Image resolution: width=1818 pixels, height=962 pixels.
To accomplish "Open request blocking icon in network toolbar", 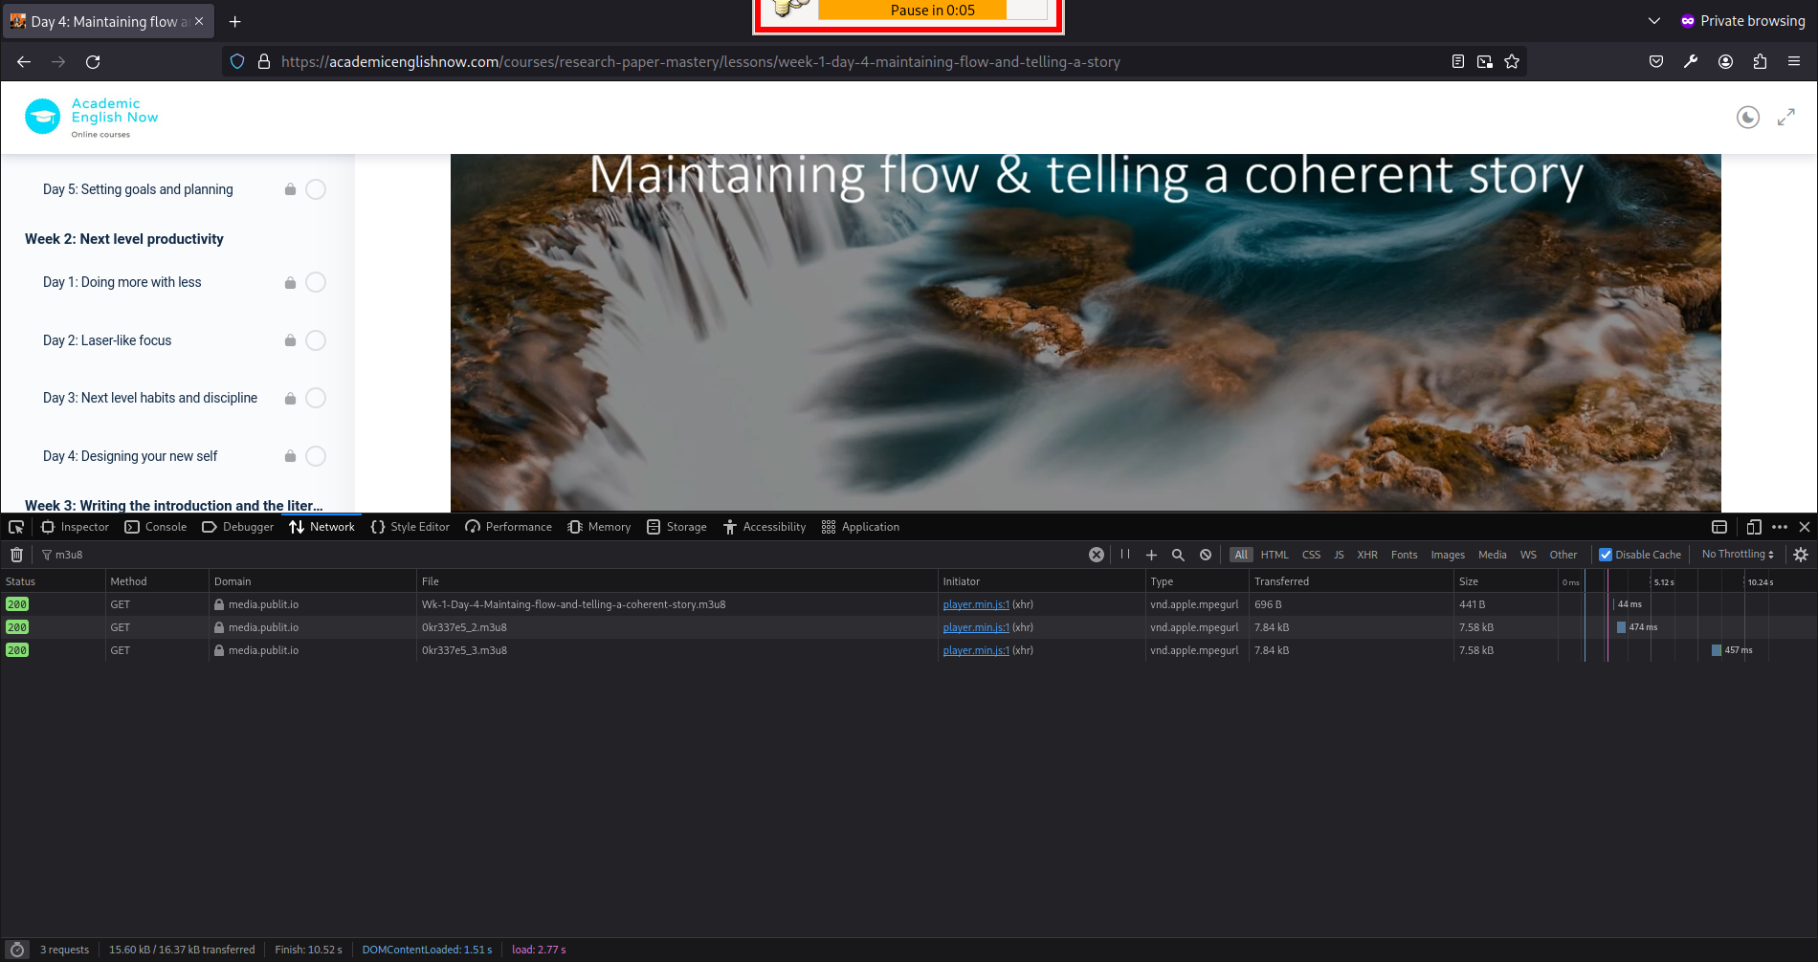I will [x=1206, y=555].
